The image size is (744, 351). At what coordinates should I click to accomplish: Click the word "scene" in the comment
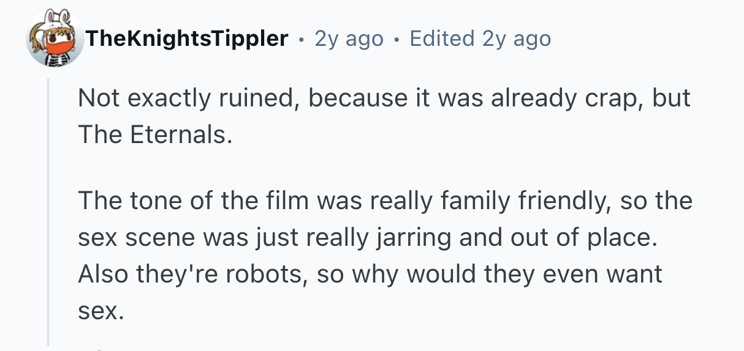click(162, 237)
